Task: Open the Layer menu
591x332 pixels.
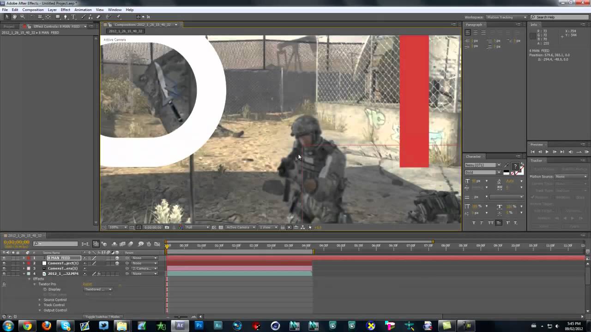Action: click(x=52, y=10)
